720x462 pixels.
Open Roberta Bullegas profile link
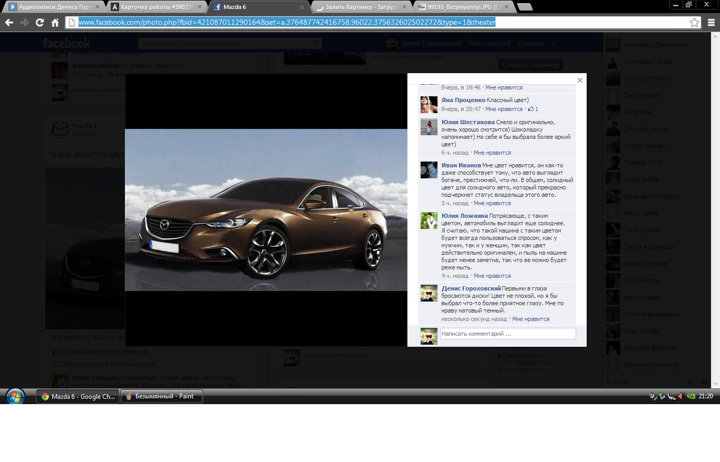[x=98, y=66]
